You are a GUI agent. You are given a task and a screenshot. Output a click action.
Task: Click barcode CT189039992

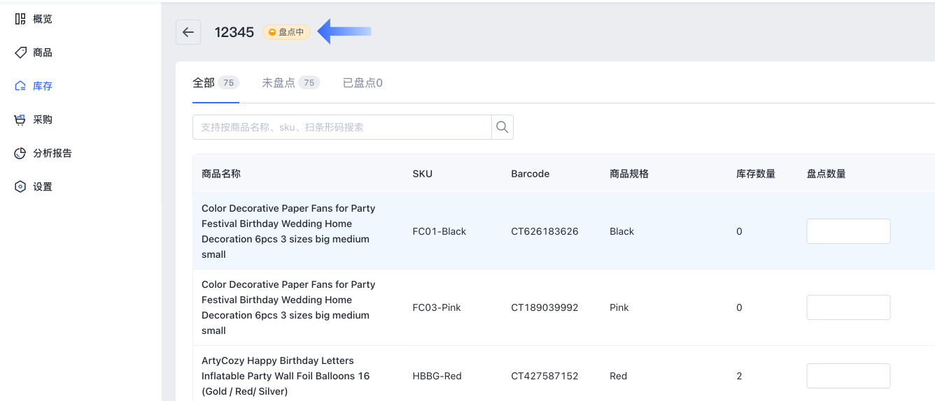coord(545,307)
